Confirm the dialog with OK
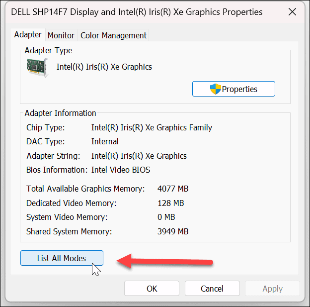This screenshot has width=310, height=307. point(152,289)
